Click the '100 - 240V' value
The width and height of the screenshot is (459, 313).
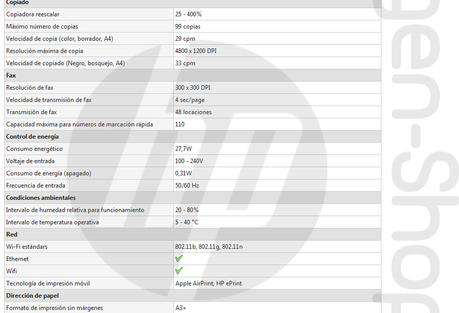pos(189,161)
